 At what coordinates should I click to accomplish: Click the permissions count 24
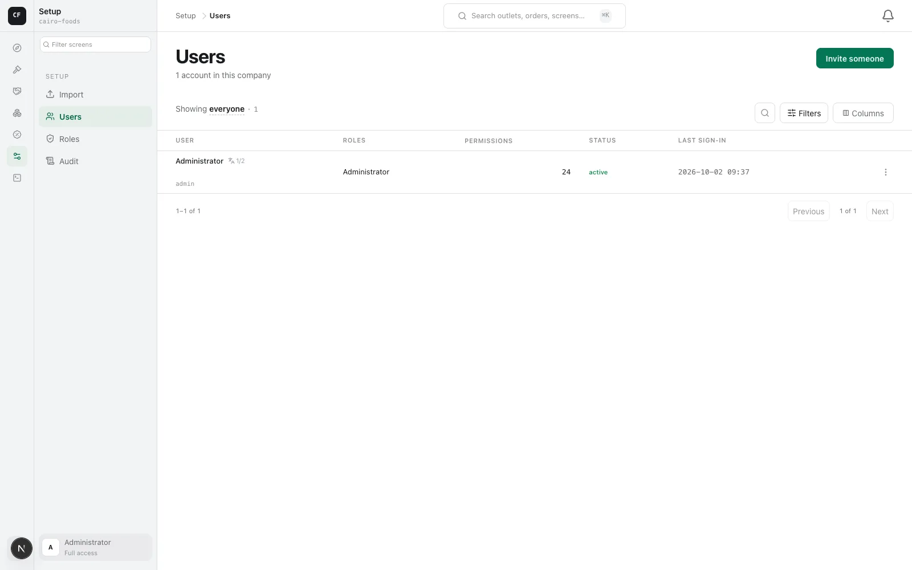coord(566,172)
